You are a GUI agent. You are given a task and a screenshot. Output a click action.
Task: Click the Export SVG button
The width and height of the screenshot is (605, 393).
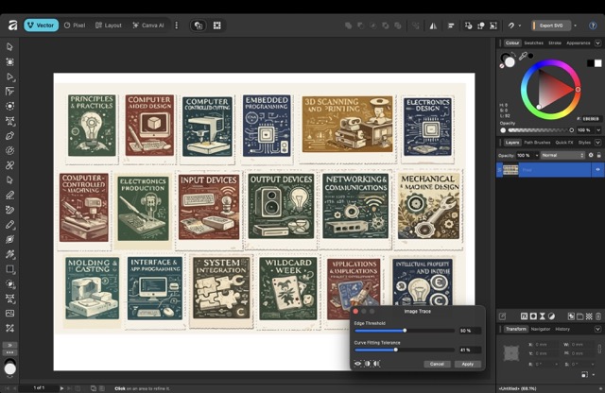tap(551, 26)
